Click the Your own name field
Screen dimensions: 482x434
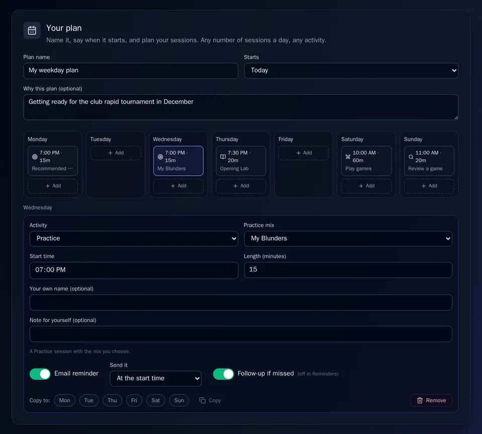240,302
